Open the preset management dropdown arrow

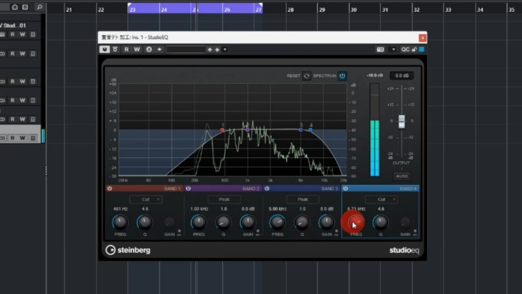225,50
